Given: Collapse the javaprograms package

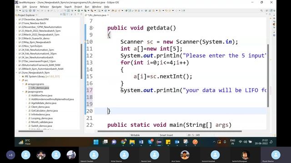Looking at the screenshot, I should tap(23, 91).
